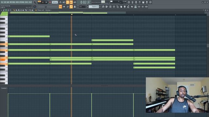
Task: Click arrow right of Pattern 2
Action: point(100,6)
